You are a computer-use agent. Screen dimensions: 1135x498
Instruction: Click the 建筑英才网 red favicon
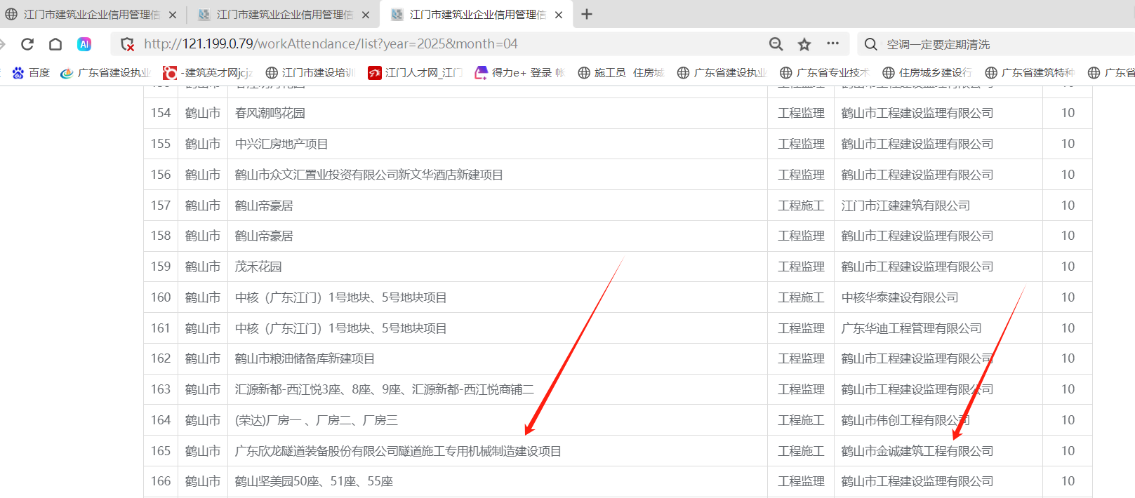pyautogui.click(x=169, y=72)
